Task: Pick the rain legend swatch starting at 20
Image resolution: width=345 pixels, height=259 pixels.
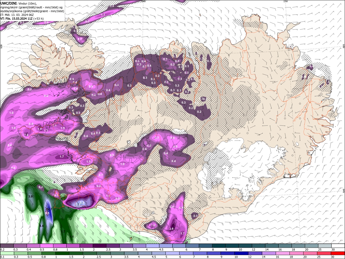Action: click(x=310, y=253)
